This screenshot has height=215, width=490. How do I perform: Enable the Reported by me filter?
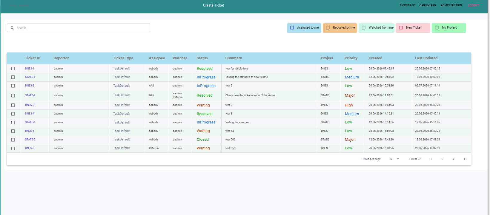tap(328, 28)
